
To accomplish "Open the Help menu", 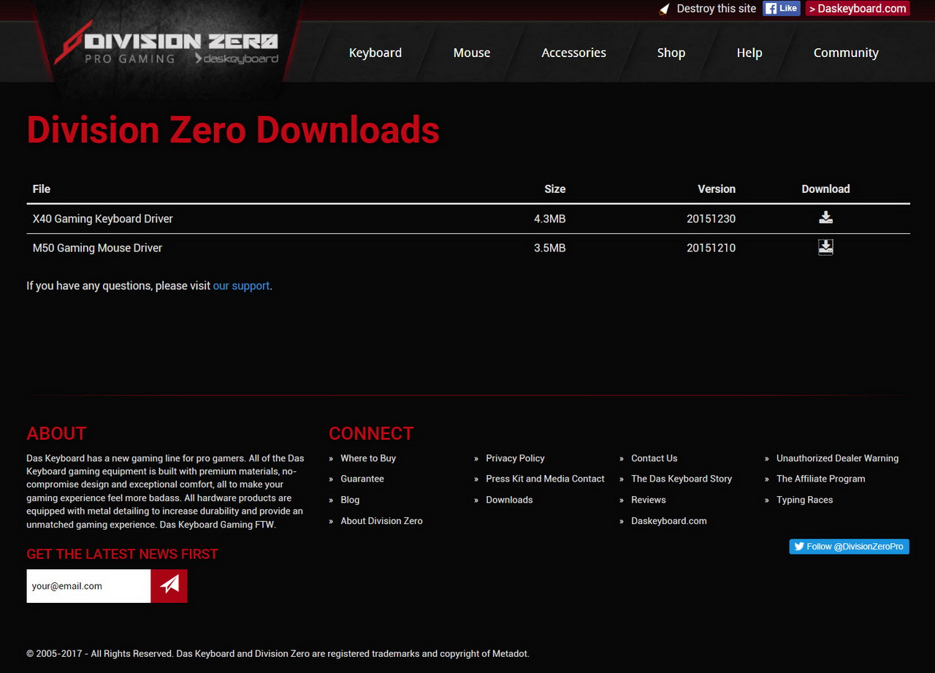I will (749, 53).
